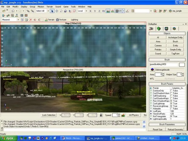Click the white brush color swatch
188x141 pixels.
tap(182, 65)
